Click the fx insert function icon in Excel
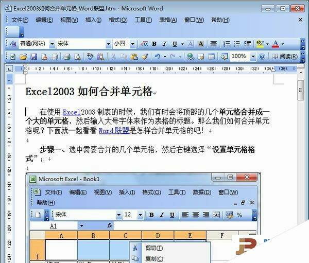The width and height of the screenshot is (309, 263). pyautogui.click(x=110, y=225)
